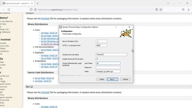This screenshot has height=108, width=192.
Task: Click the 32-bit Windows zip link
Action: 50,38
